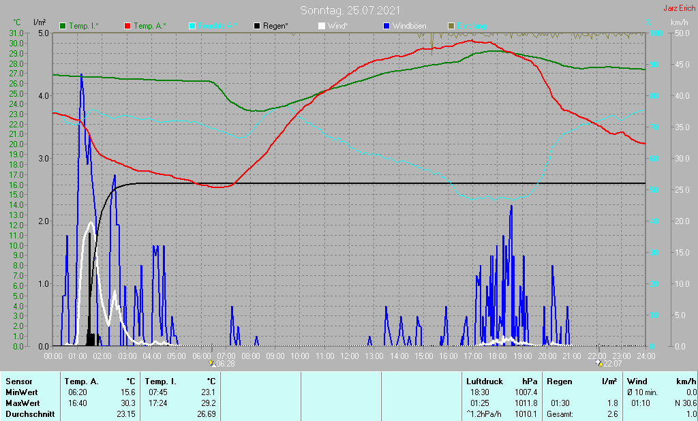
Task: Click the '18:00' time axis label
Action: click(x=497, y=356)
